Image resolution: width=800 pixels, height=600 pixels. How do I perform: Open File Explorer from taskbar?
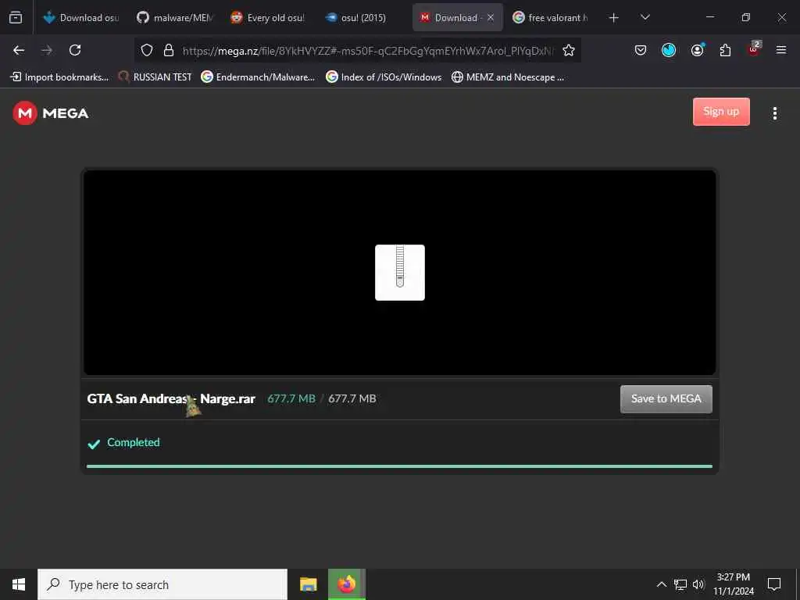click(x=308, y=584)
